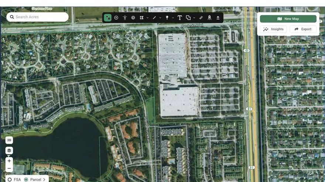Click the Sherman Circle South label
This screenshot has width=325, height=182.
[x=188, y=163]
